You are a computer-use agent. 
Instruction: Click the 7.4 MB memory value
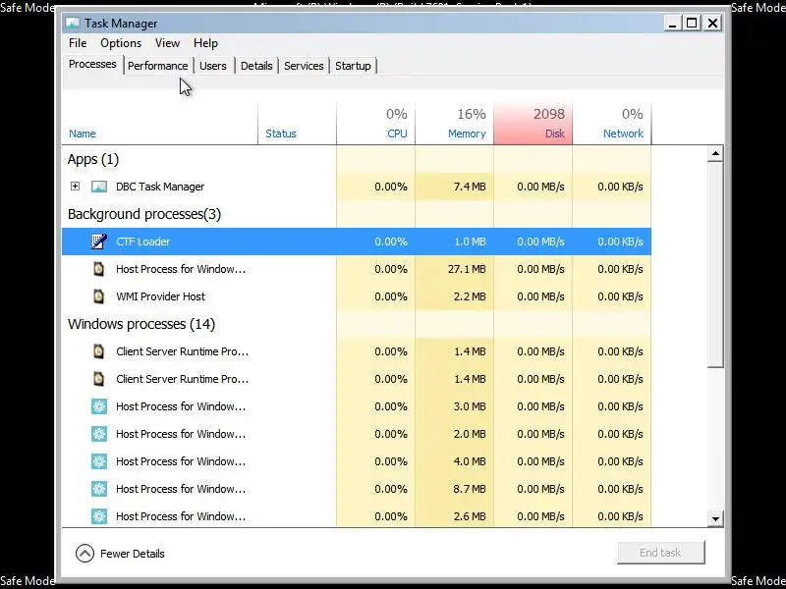(x=470, y=187)
